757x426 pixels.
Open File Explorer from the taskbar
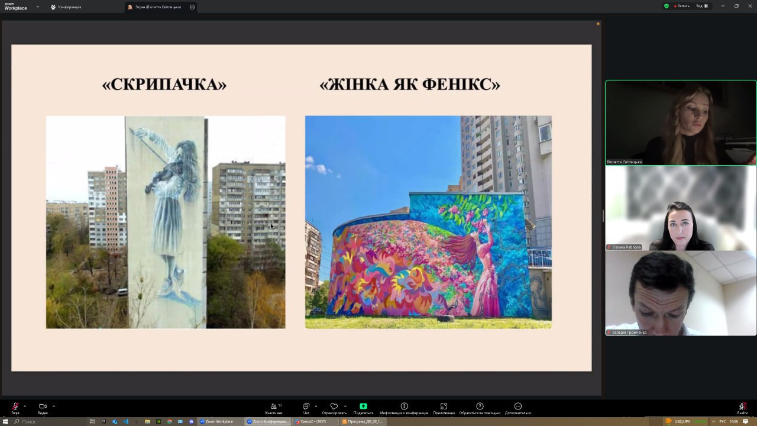147,421
